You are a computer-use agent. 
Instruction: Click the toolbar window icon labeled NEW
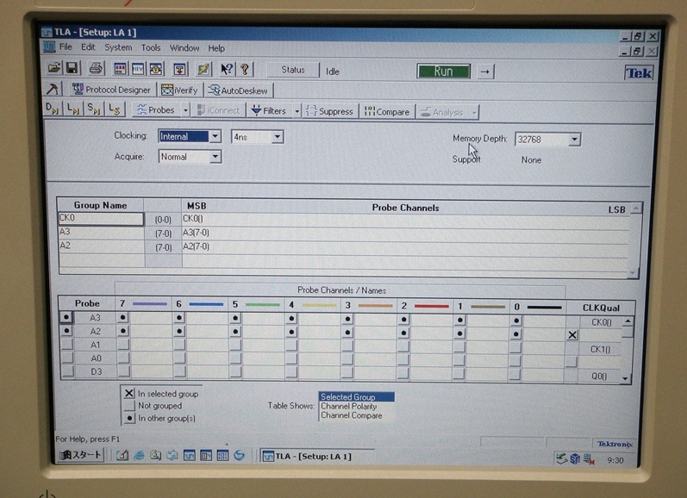138,69
